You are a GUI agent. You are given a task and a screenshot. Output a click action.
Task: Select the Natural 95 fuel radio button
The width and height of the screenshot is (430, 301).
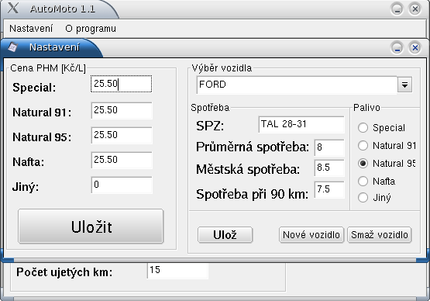tap(363, 164)
